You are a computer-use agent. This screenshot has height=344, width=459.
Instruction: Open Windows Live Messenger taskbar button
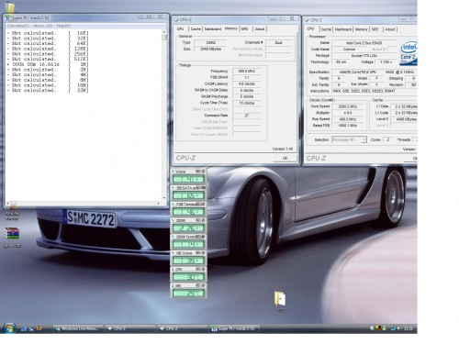coord(78,328)
